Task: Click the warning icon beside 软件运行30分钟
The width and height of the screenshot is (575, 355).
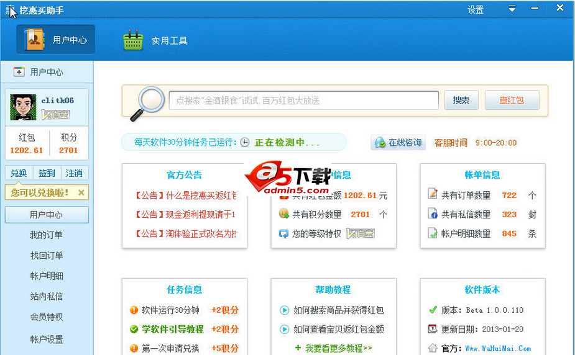Action: tap(134, 310)
